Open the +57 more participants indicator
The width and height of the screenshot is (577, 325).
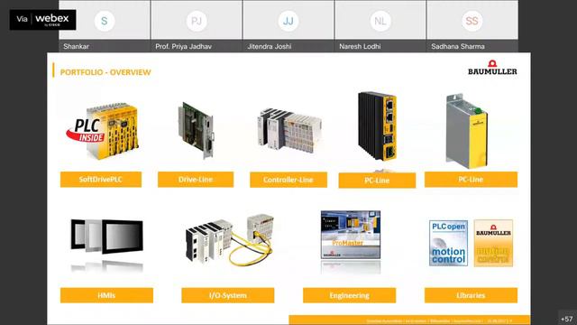567,319
